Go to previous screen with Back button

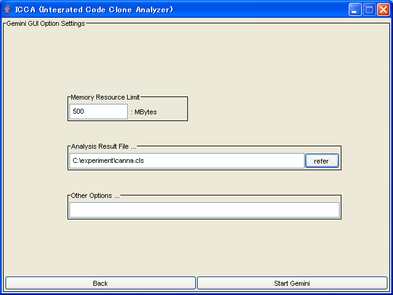click(x=100, y=283)
